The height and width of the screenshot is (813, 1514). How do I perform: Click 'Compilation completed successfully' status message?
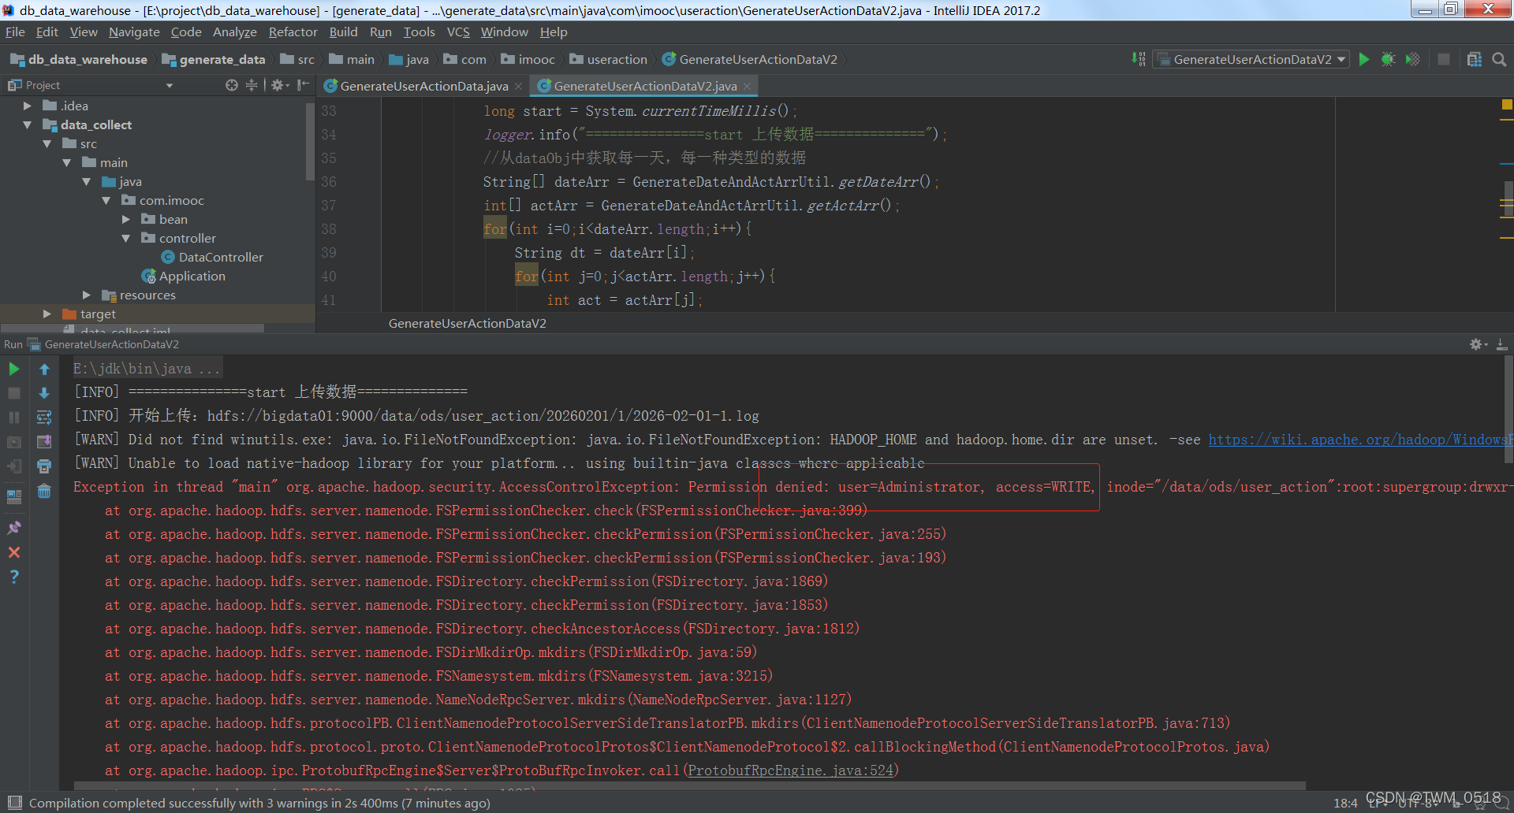click(259, 803)
